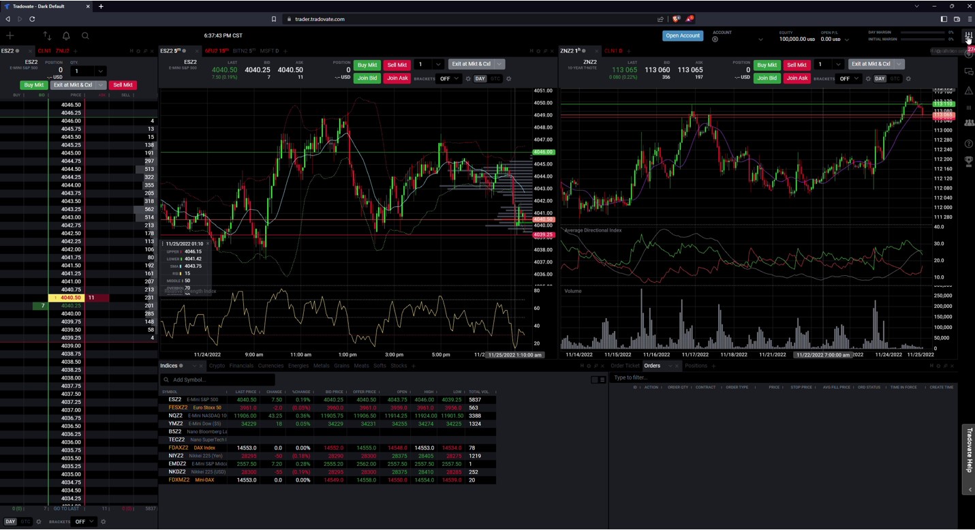Switch to the CLN1 D chart tab

[613, 51]
